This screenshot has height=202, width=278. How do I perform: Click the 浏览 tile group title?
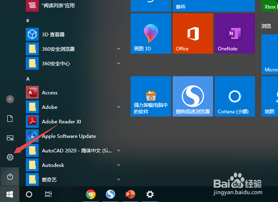(266, 26)
